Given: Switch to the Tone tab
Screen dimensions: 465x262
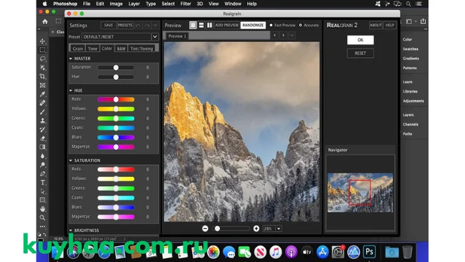Looking at the screenshot, I should (92, 49).
